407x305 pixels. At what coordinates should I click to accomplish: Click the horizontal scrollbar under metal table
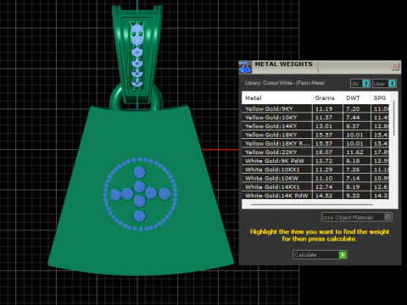coord(311,204)
